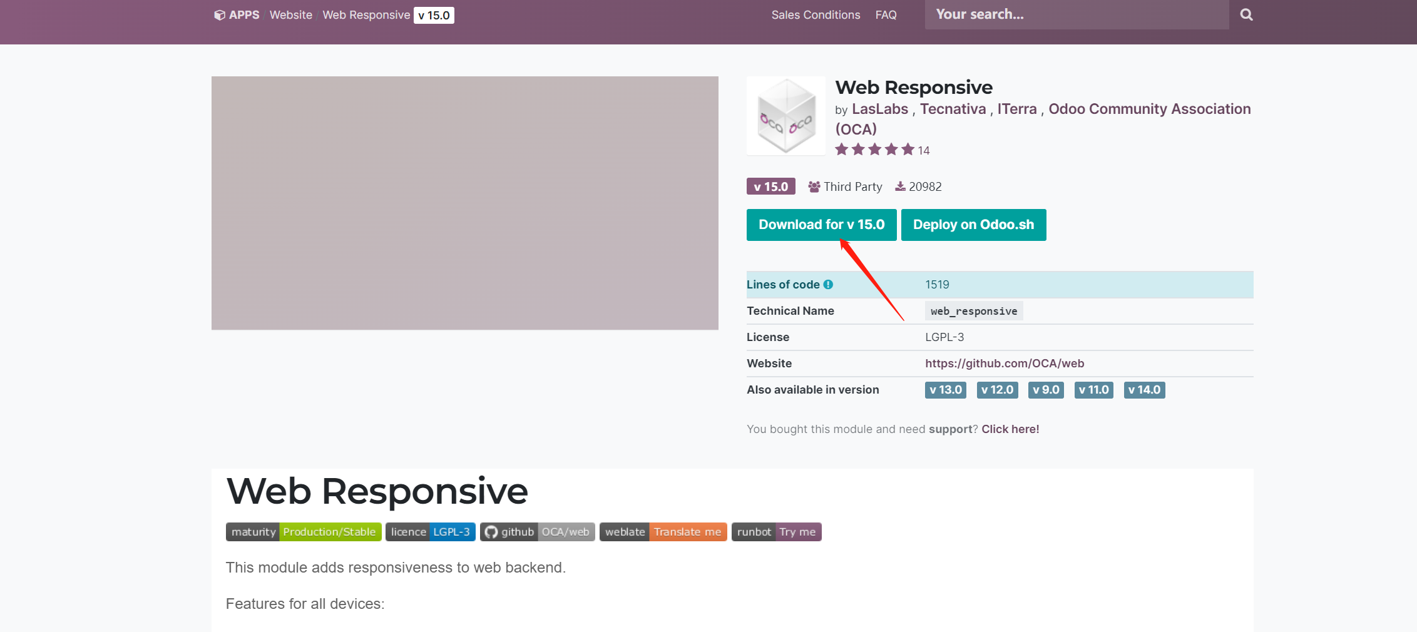The height and width of the screenshot is (632, 1417).
Task: Click the weblate Translate me badge
Action: pos(663,532)
